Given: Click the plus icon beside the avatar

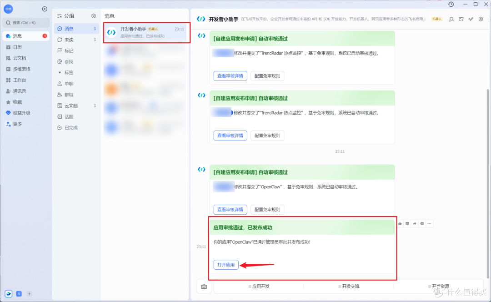Looking at the screenshot, I should pyautogui.click(x=45, y=9).
